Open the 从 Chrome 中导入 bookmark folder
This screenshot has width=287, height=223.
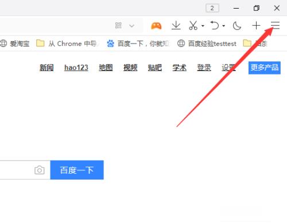(x=67, y=44)
